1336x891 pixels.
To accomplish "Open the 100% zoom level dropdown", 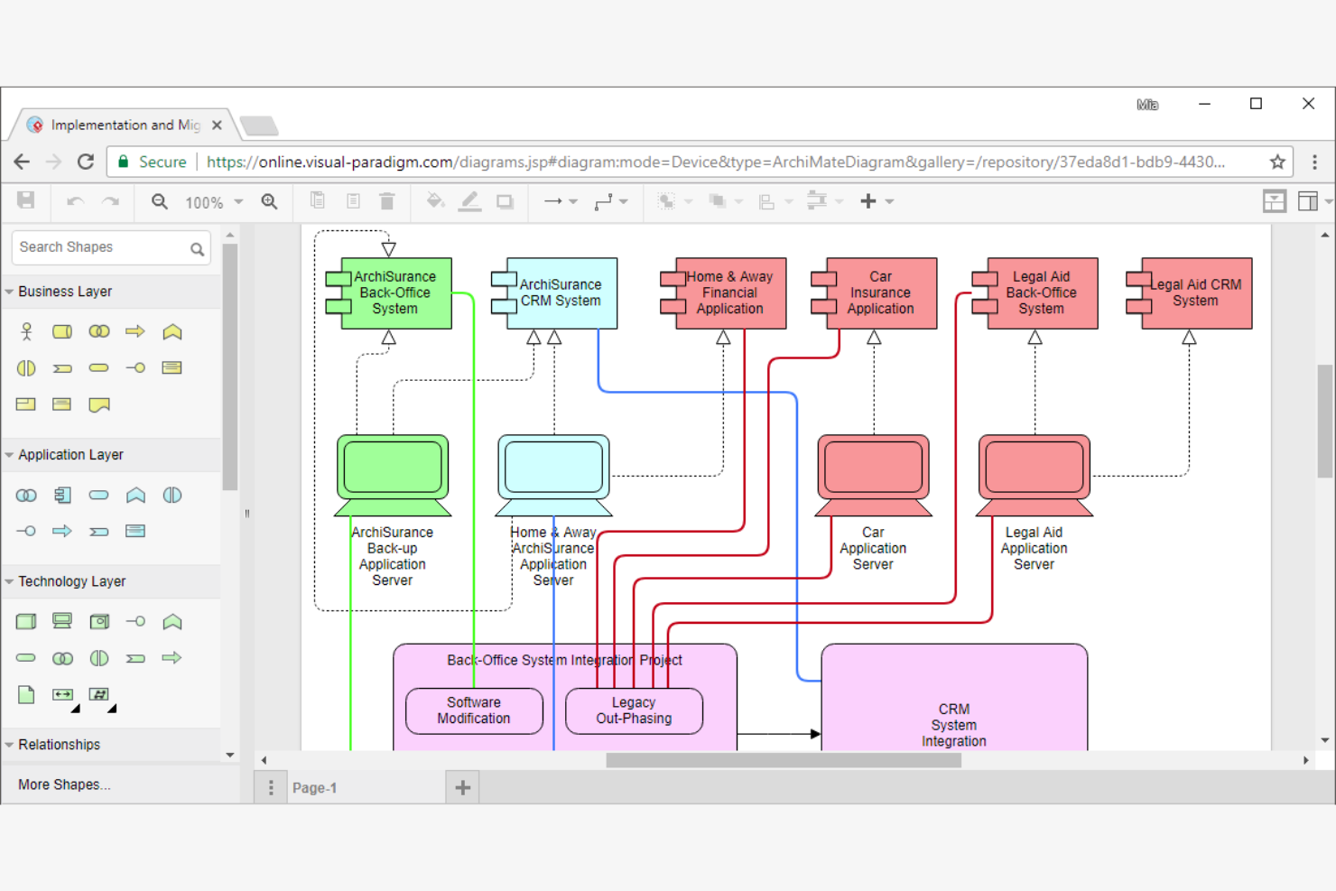I will tap(214, 202).
